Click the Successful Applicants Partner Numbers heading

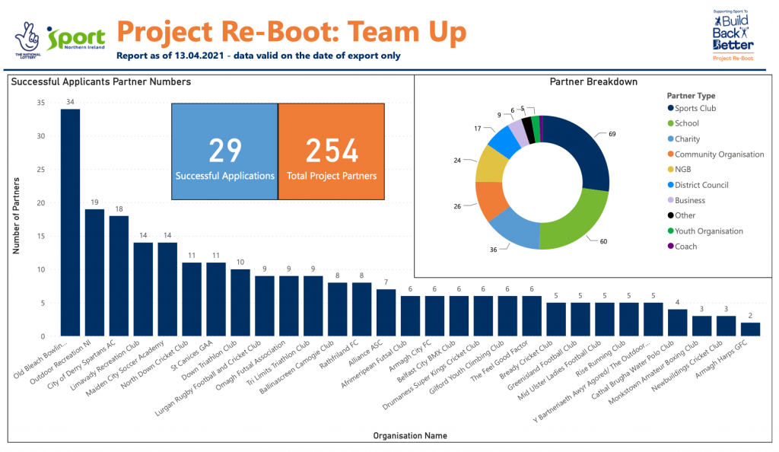101,82
